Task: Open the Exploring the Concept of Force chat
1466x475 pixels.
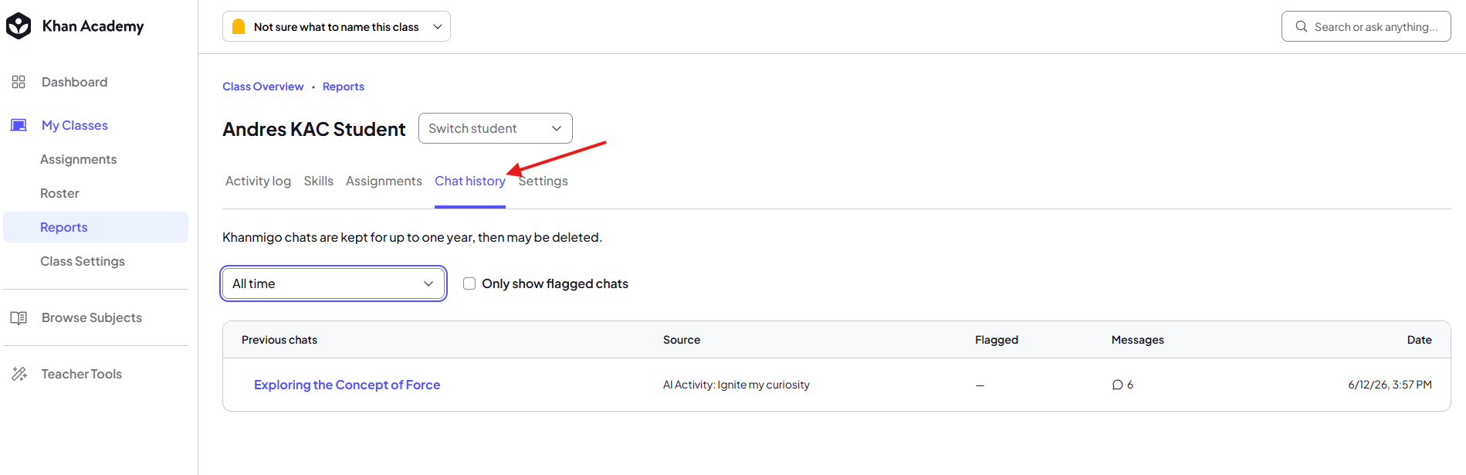Action: click(347, 385)
